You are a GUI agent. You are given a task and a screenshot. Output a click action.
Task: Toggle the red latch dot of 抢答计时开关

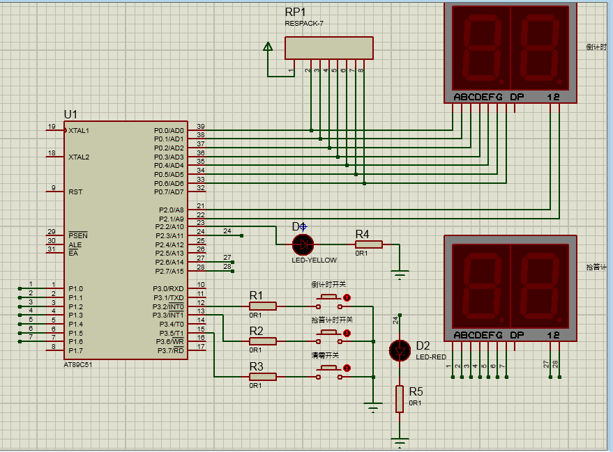click(347, 333)
